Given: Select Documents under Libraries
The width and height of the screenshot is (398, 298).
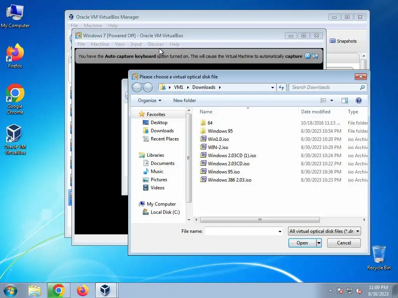Looking at the screenshot, I should pyautogui.click(x=162, y=163).
